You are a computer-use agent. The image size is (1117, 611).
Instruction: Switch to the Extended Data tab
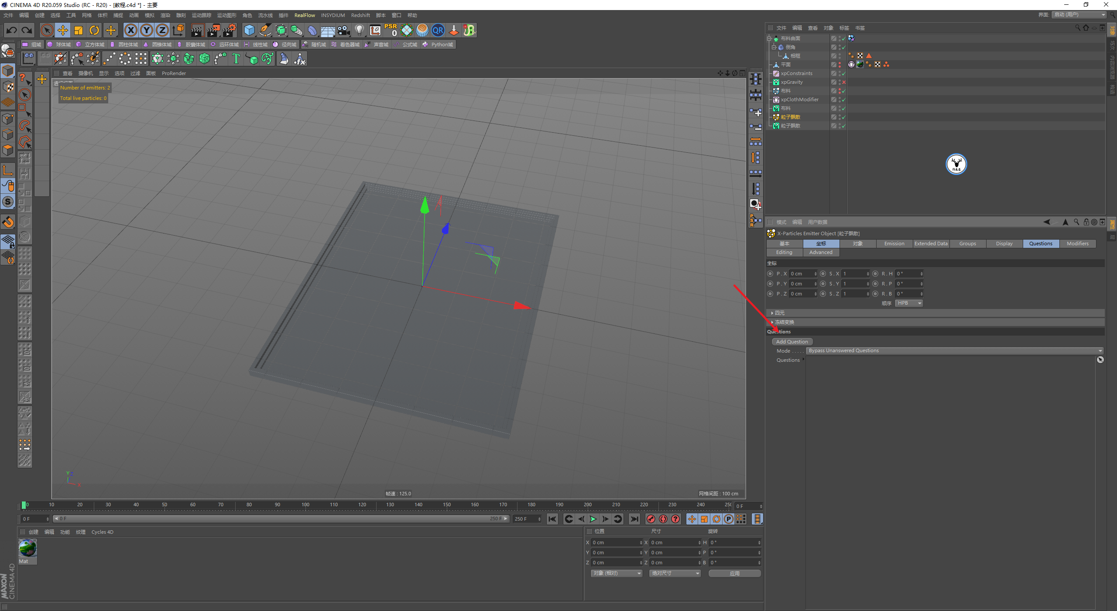(931, 244)
